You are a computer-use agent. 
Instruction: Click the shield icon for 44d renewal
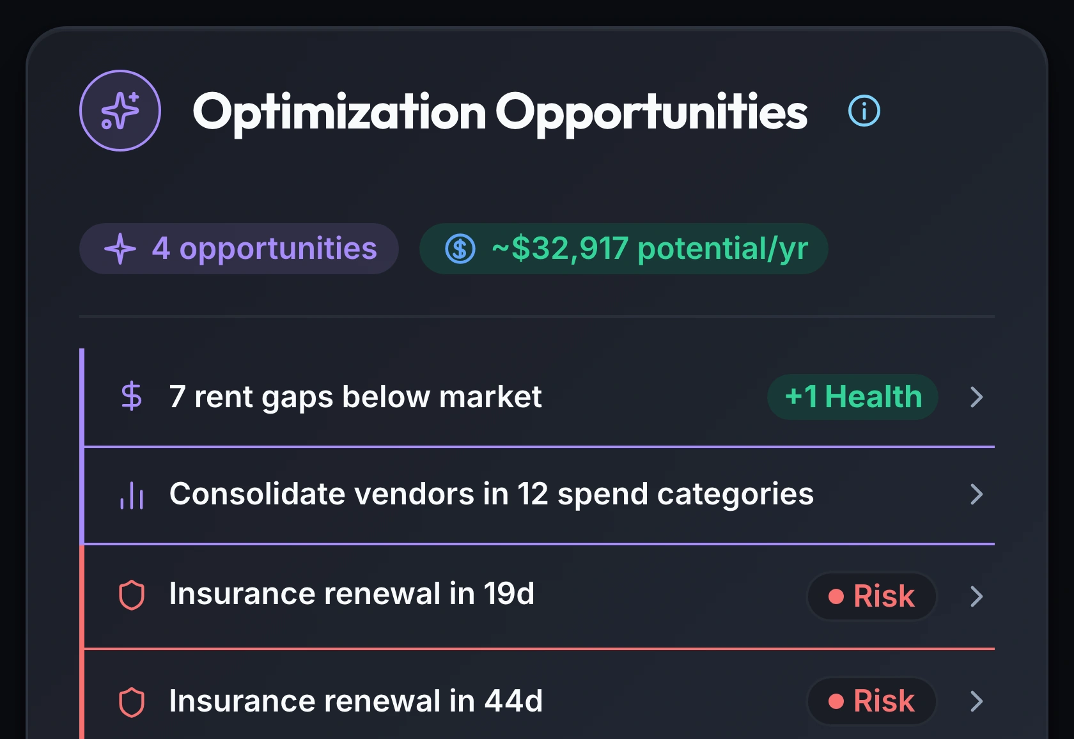point(132,702)
